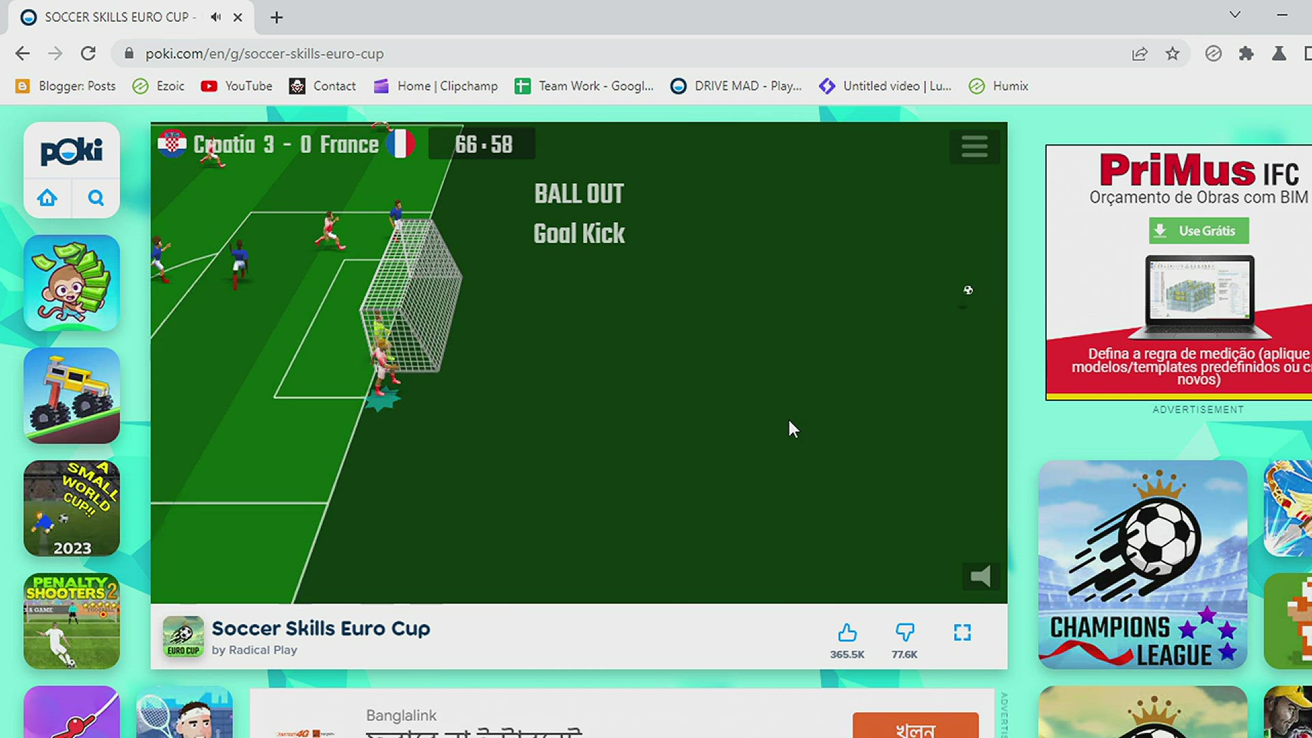This screenshot has width=1312, height=738.
Task: Click the orange Banglalink ad button
Action: [x=916, y=725]
